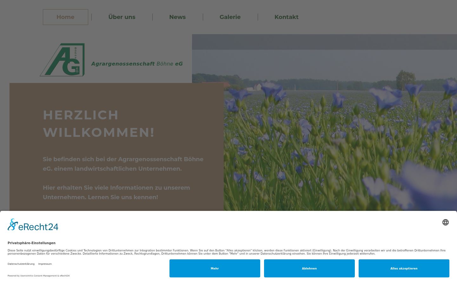457x285 pixels.
Task: Open the Impressum link
Action: [x=45, y=264]
